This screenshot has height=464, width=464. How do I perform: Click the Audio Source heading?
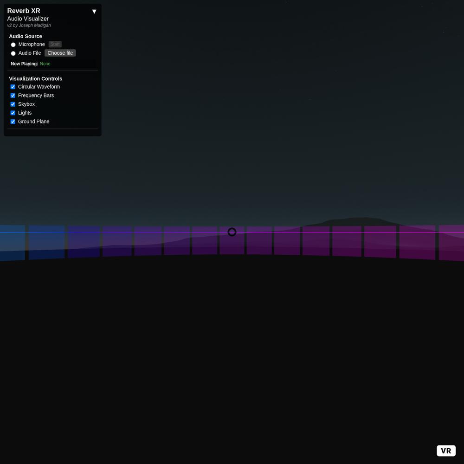(x=26, y=36)
